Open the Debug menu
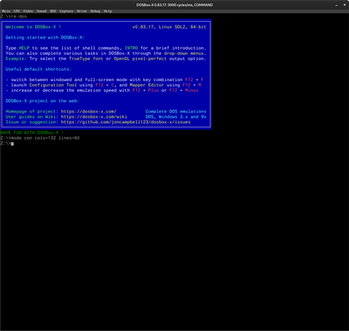The image size is (349, 331). tap(95, 11)
